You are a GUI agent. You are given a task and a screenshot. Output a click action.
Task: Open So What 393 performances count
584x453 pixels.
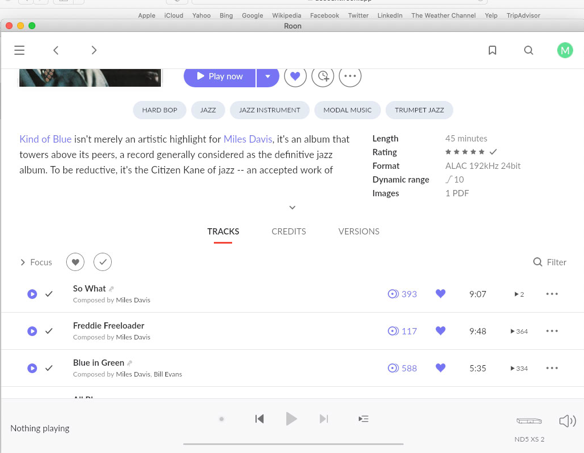[402, 294]
